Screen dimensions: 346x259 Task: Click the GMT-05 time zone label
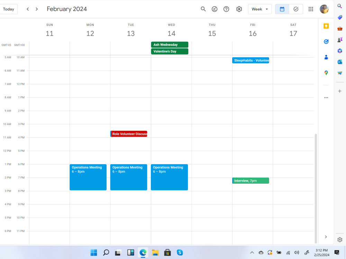(6, 45)
